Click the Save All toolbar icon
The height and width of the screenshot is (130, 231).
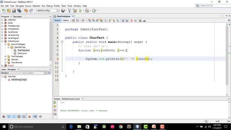click(x=19, y=10)
